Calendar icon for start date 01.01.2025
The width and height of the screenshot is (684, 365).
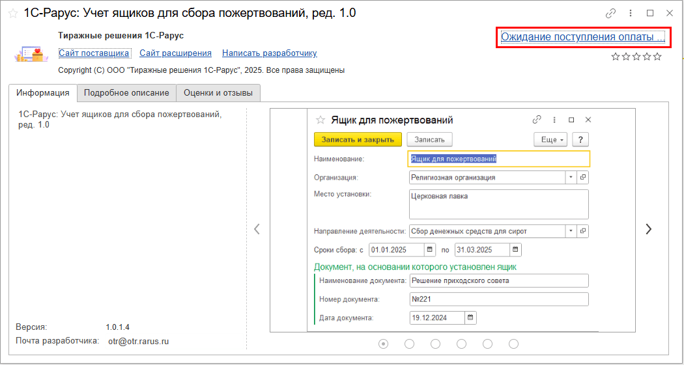pyautogui.click(x=429, y=250)
